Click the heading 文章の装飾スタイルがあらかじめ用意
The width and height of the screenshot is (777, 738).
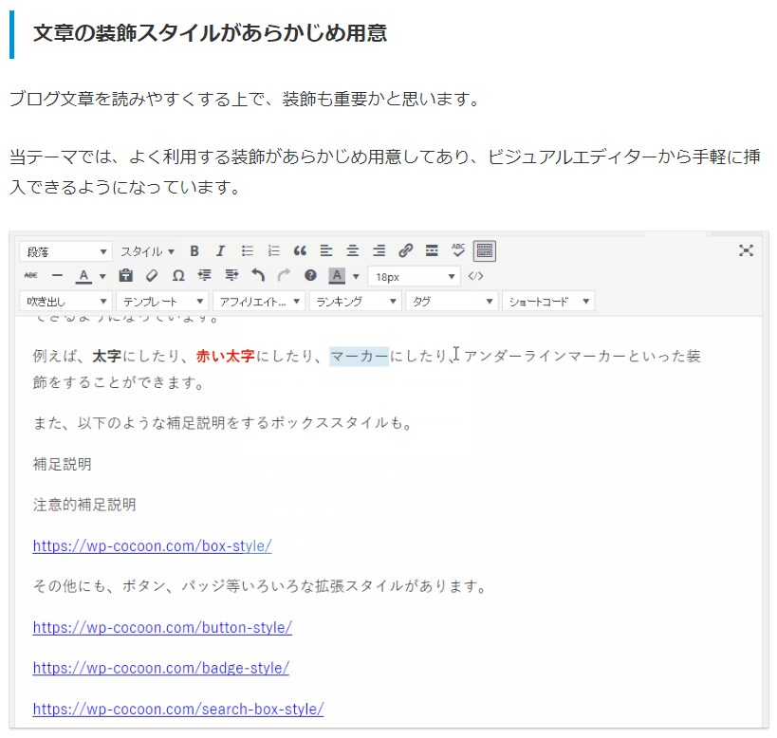(210, 33)
